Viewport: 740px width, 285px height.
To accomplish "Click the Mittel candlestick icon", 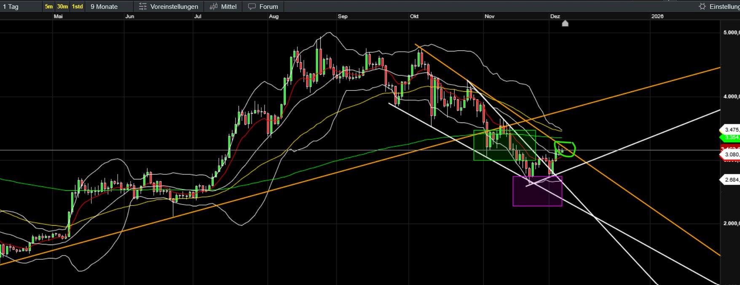I will 214,6.
